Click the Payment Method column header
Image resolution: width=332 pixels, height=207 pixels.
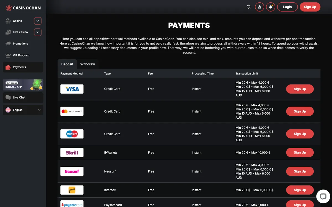click(x=72, y=74)
